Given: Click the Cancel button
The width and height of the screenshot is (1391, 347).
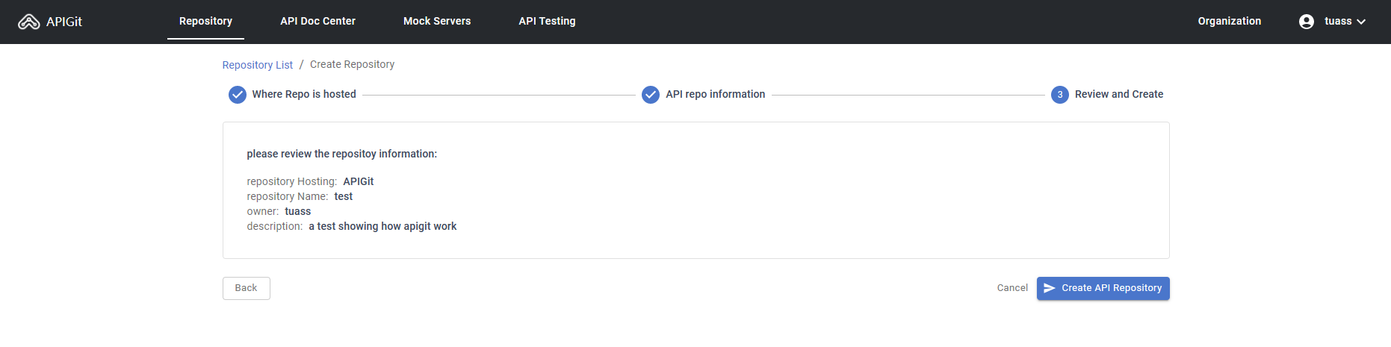Looking at the screenshot, I should click(x=1012, y=288).
